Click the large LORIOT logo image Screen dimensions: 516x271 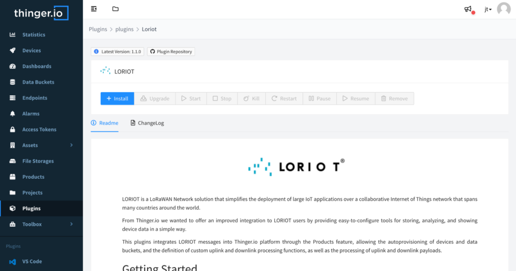296,167
